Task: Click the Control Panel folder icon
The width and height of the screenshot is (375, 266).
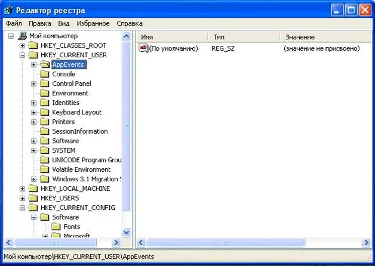Action: click(44, 83)
